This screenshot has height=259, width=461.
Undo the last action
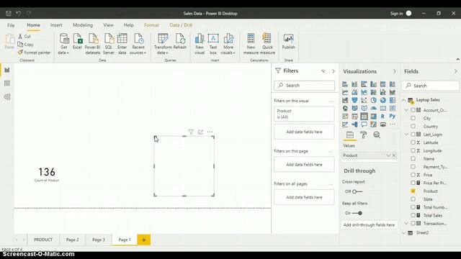19,13
